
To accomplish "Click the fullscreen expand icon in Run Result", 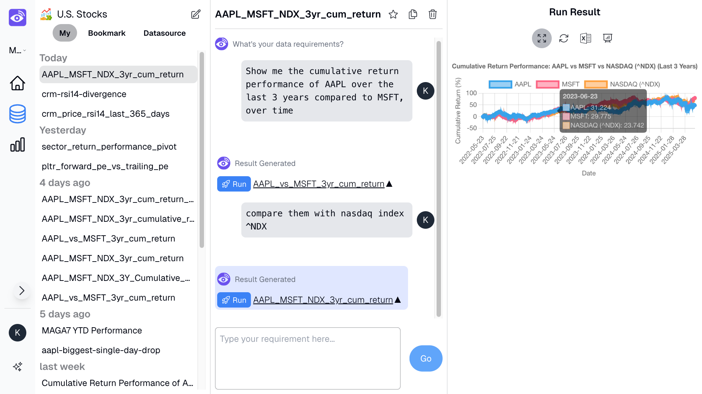I will tap(542, 38).
